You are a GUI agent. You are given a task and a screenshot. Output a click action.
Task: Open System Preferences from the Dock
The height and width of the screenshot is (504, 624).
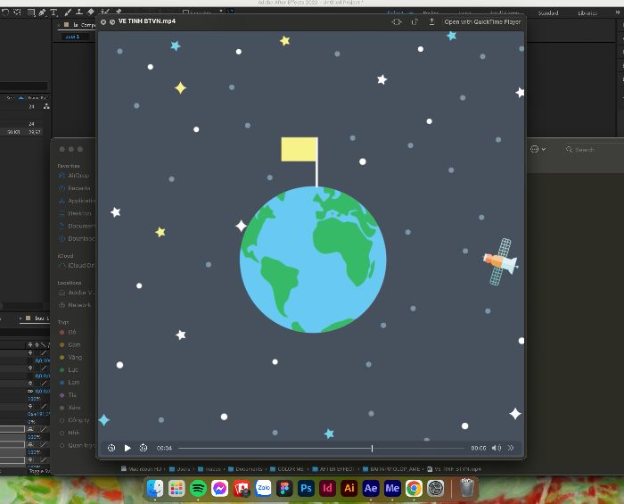[435, 488]
